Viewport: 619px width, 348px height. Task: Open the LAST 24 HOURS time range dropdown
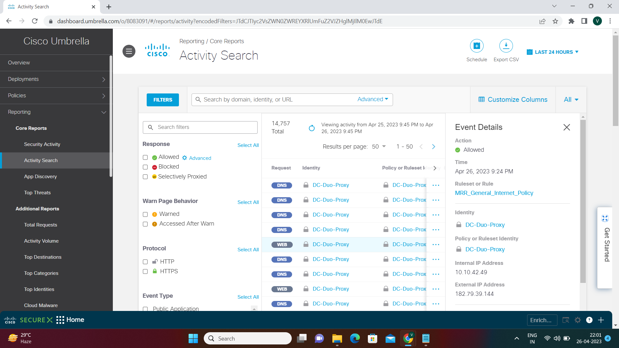pos(552,52)
